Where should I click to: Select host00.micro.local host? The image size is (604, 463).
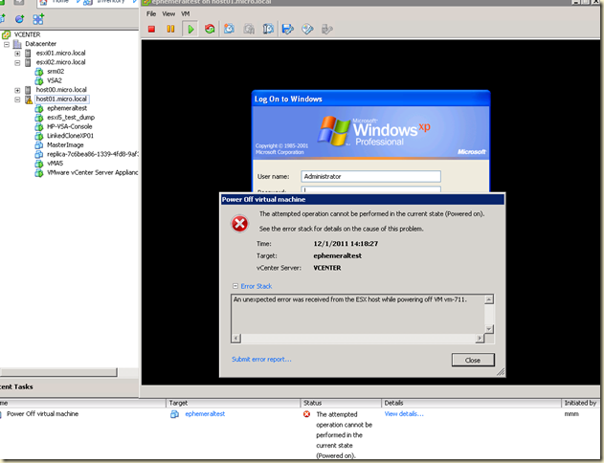coord(61,90)
